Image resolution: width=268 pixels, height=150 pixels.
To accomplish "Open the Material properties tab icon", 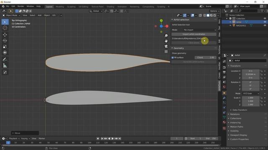I will (224, 122).
